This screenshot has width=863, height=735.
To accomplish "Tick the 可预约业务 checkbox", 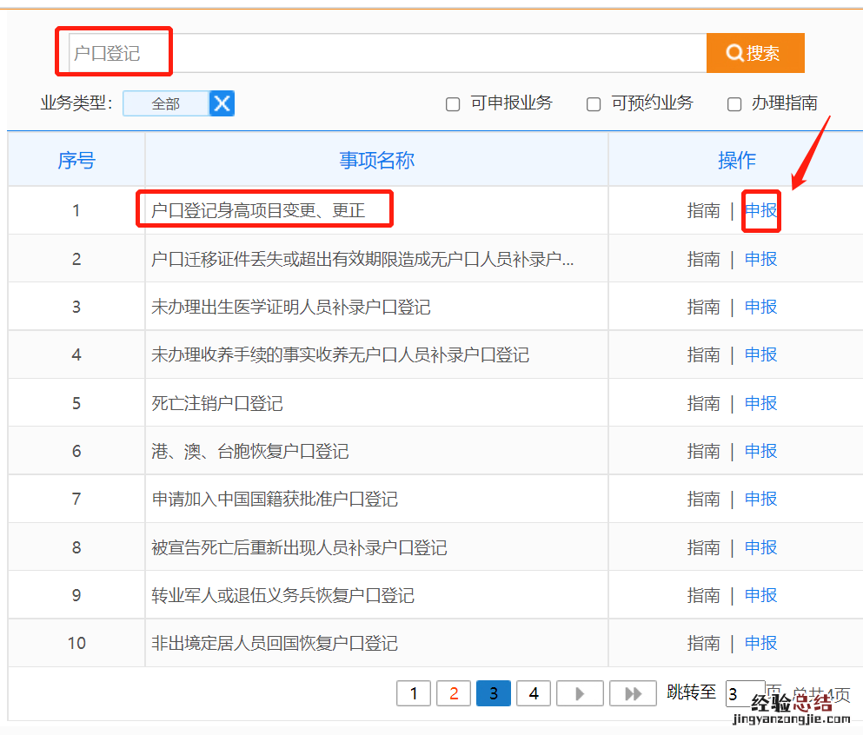I will pos(594,104).
